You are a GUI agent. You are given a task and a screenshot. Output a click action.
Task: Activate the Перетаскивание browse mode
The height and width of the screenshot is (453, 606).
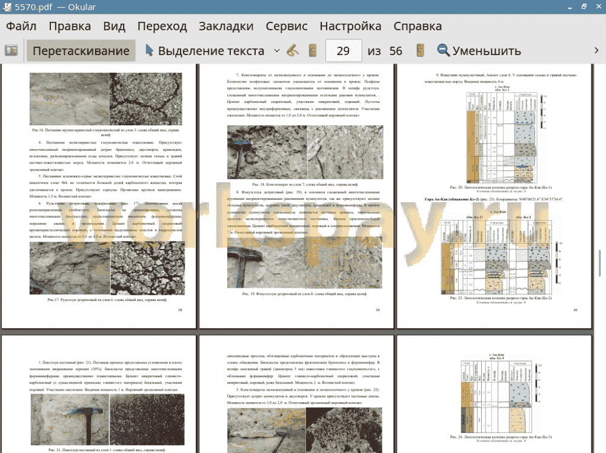[x=81, y=51]
